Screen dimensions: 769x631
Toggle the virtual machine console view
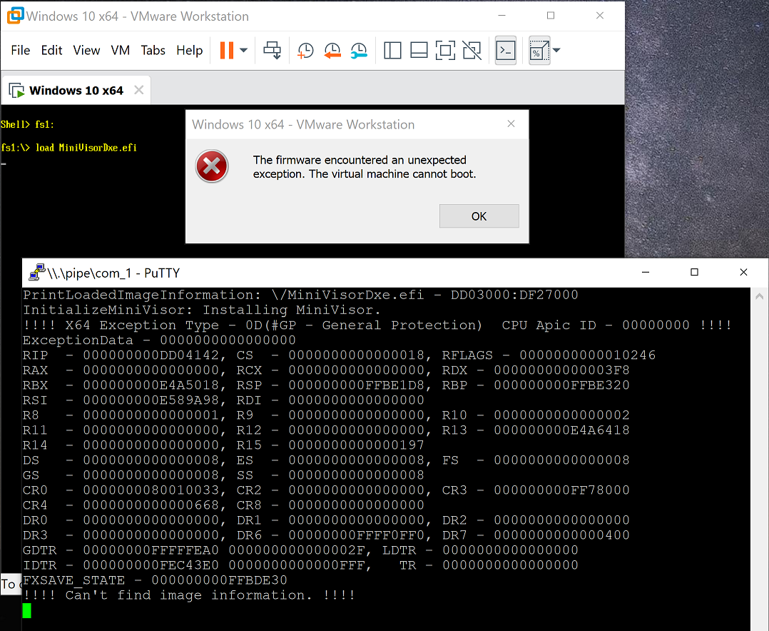[x=505, y=50]
